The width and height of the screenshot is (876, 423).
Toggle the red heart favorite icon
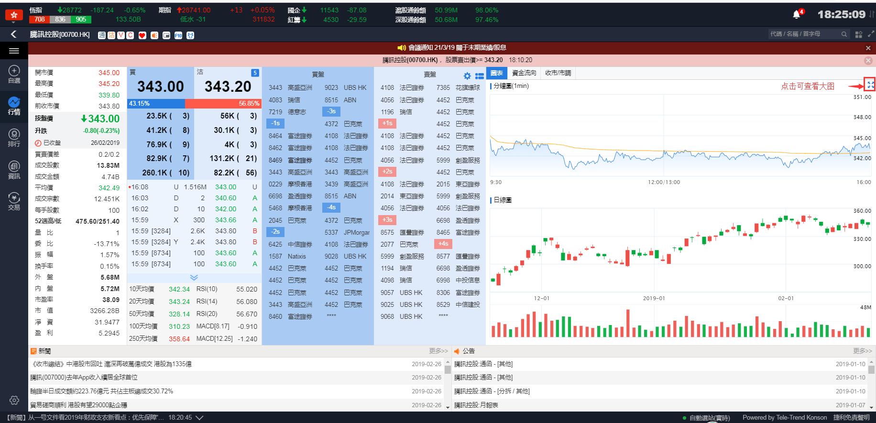pyautogui.click(x=142, y=35)
